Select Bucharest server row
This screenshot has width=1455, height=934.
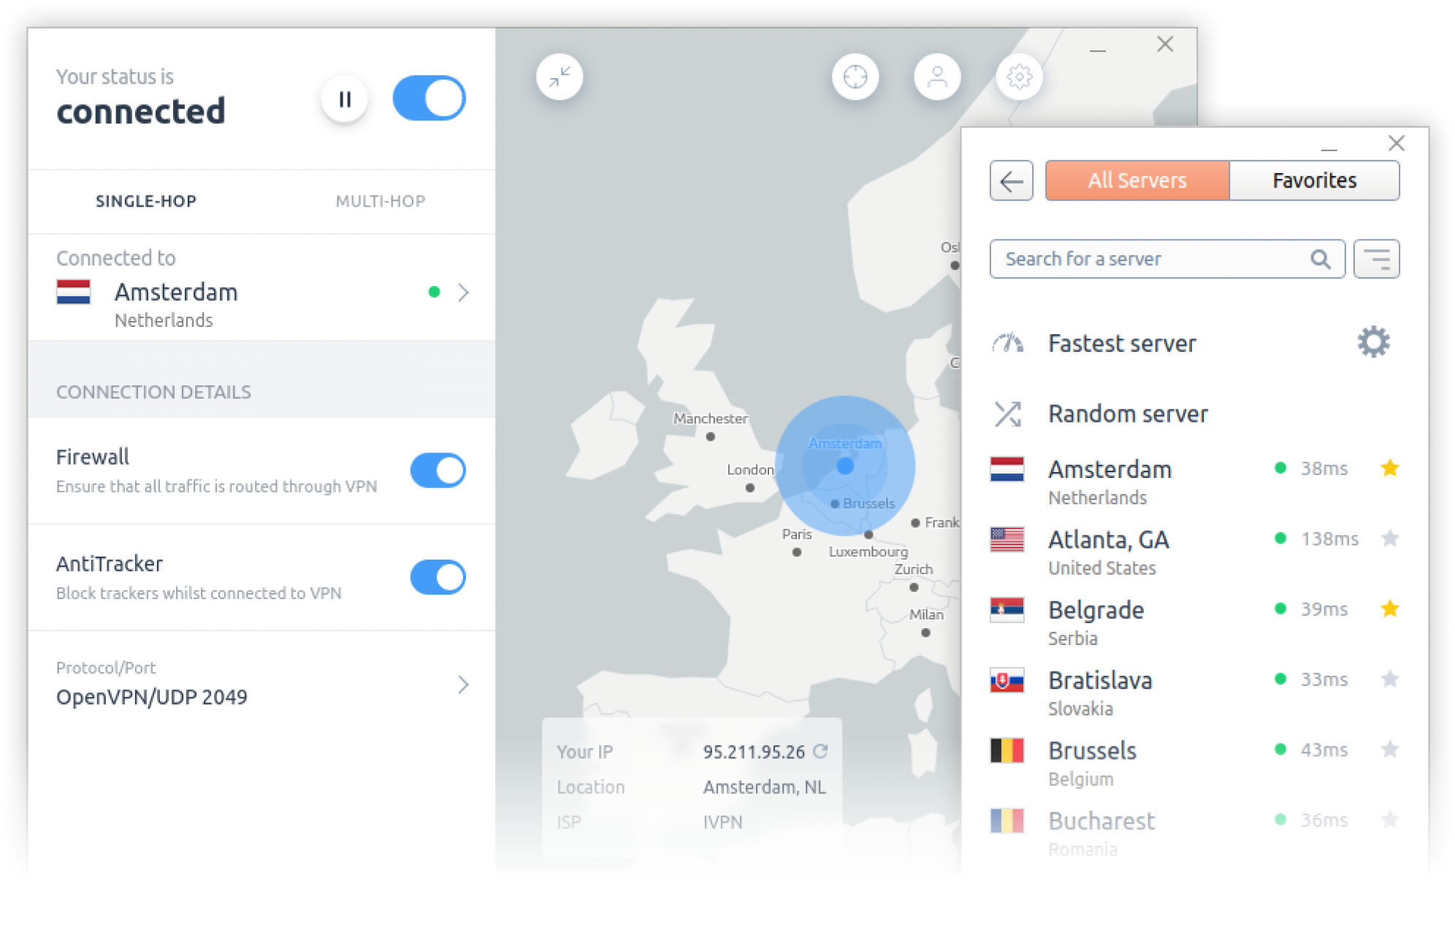1194,834
